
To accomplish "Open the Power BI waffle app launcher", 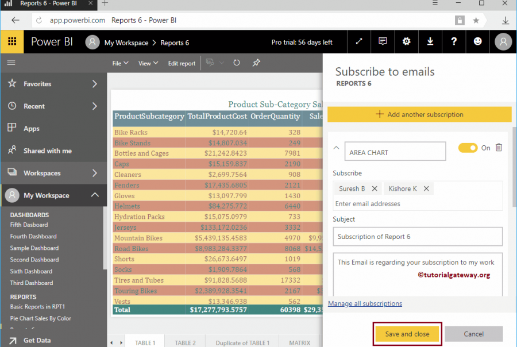I will 11,41.
